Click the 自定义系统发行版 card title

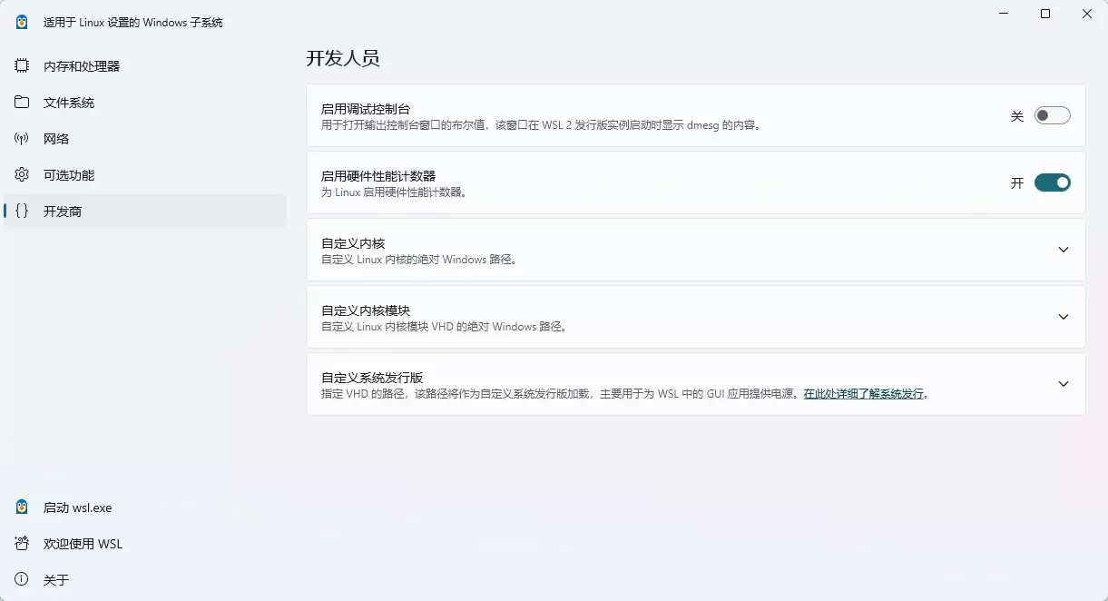point(372,378)
